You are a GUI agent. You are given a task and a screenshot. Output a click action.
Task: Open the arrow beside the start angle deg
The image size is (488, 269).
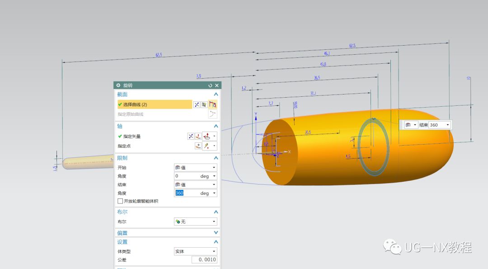click(x=214, y=176)
